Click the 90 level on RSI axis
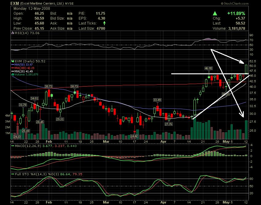Viewport: 261px width, 205px height. [x=251, y=35]
